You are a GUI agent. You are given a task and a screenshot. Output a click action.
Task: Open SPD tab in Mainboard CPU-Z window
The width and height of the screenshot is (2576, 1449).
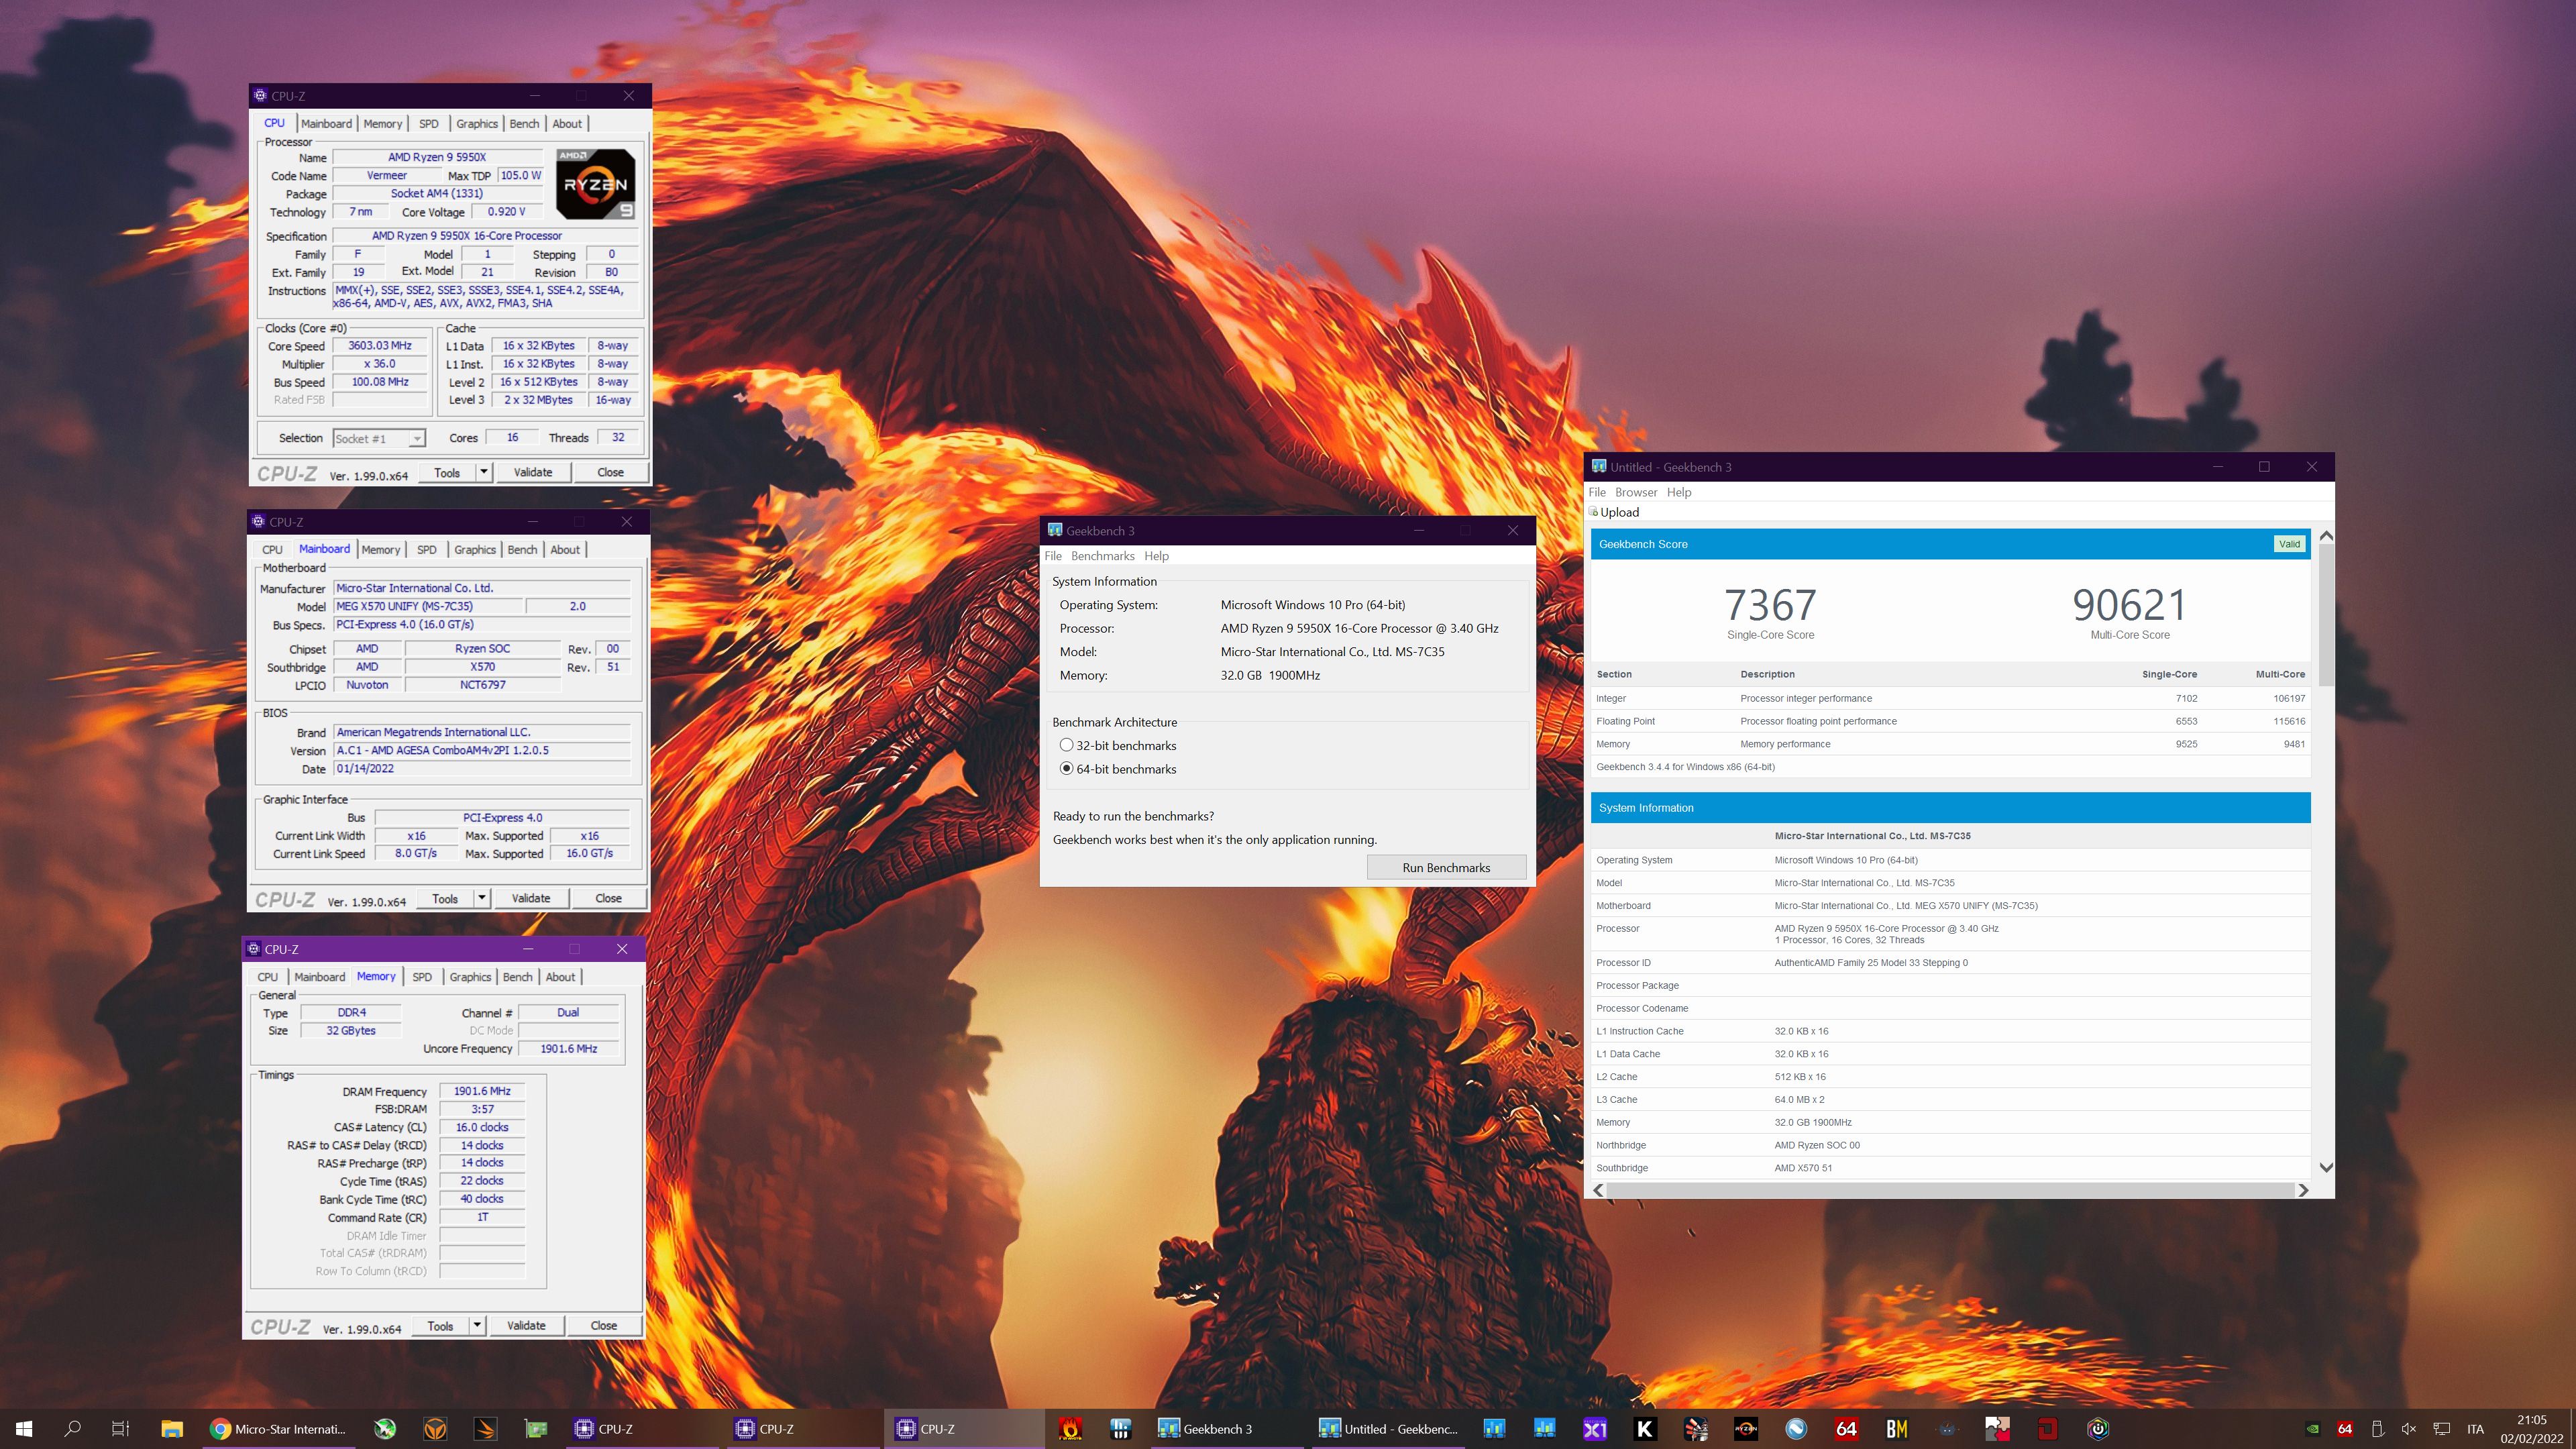(x=427, y=550)
